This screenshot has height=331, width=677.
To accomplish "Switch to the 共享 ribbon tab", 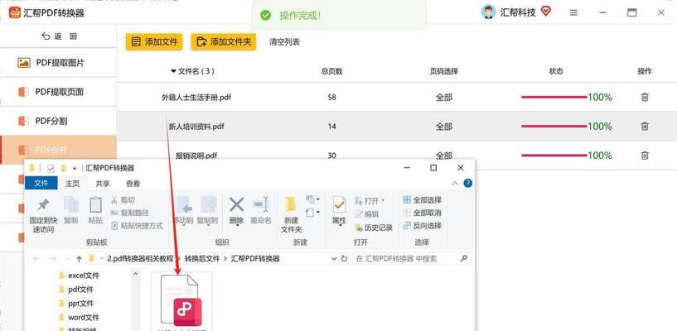I will coord(103,183).
